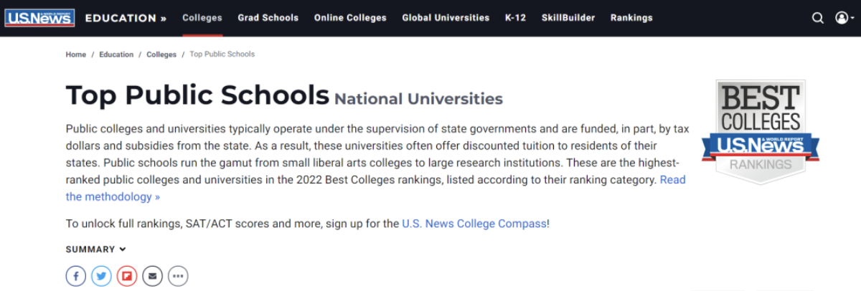Screen dimensions: 861x291
Task: Open the EDUCATION » section menu
Action: [x=126, y=18]
